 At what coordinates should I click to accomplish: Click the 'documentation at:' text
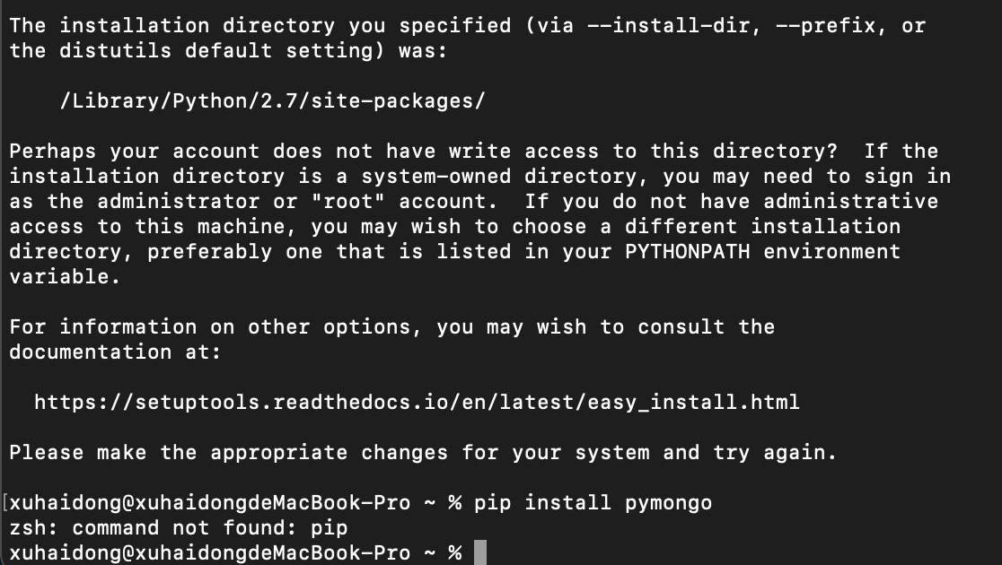coord(115,352)
